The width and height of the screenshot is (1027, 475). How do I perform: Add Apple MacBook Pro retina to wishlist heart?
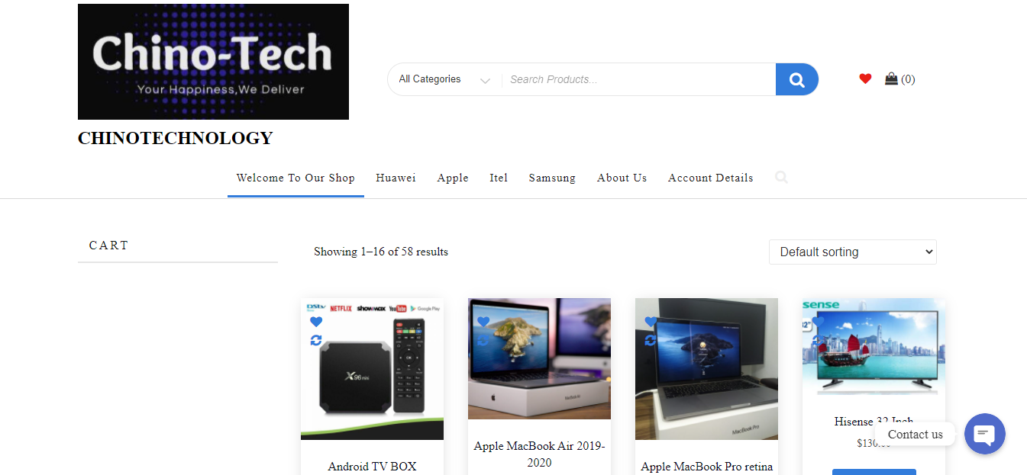coord(651,322)
